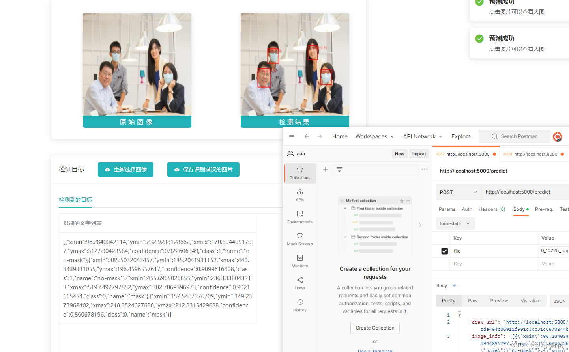The width and height of the screenshot is (569, 352).
Task: Select the Pretty response view
Action: [449, 301]
